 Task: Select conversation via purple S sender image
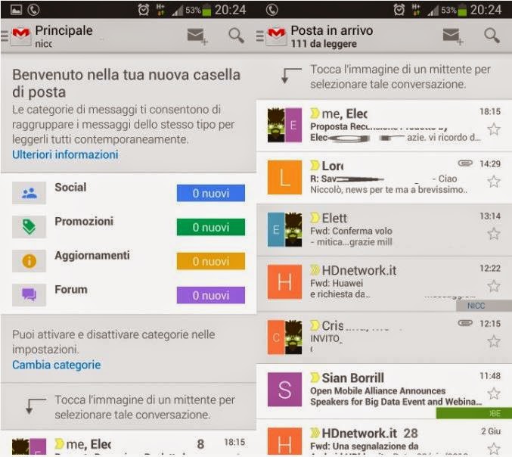coord(284,390)
